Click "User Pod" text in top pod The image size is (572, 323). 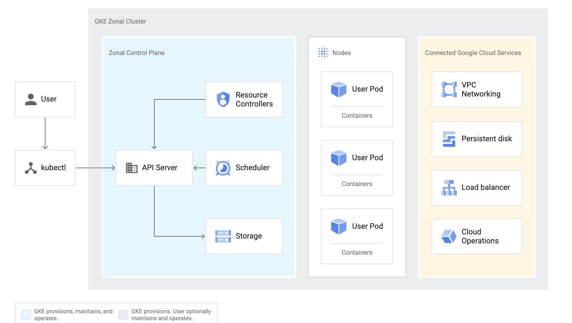[x=367, y=89]
